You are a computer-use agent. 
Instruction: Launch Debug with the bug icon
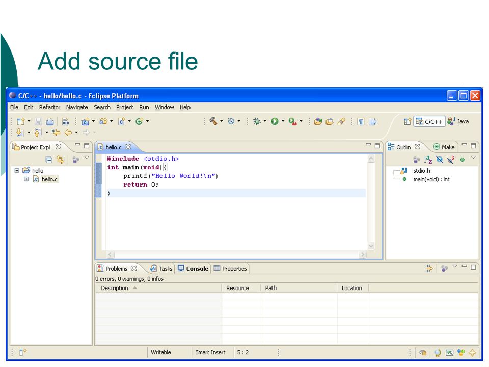(257, 121)
